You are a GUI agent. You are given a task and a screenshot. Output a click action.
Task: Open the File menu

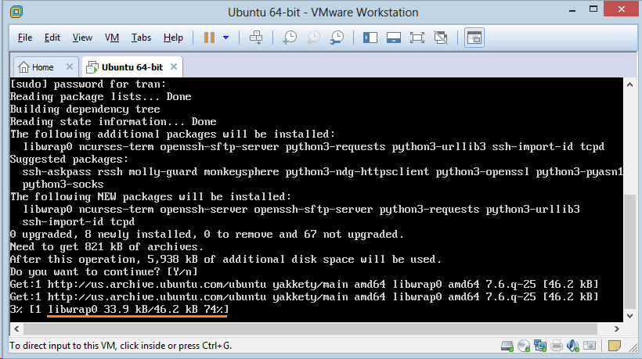click(x=25, y=38)
